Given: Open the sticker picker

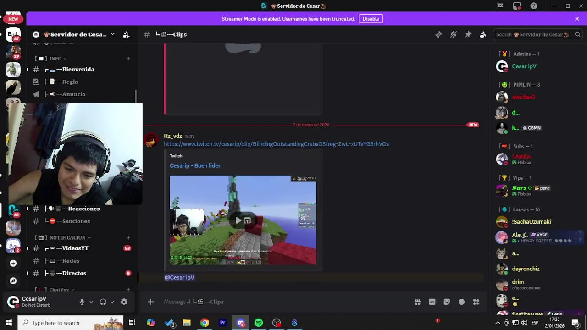Looking at the screenshot, I should pos(447,302).
